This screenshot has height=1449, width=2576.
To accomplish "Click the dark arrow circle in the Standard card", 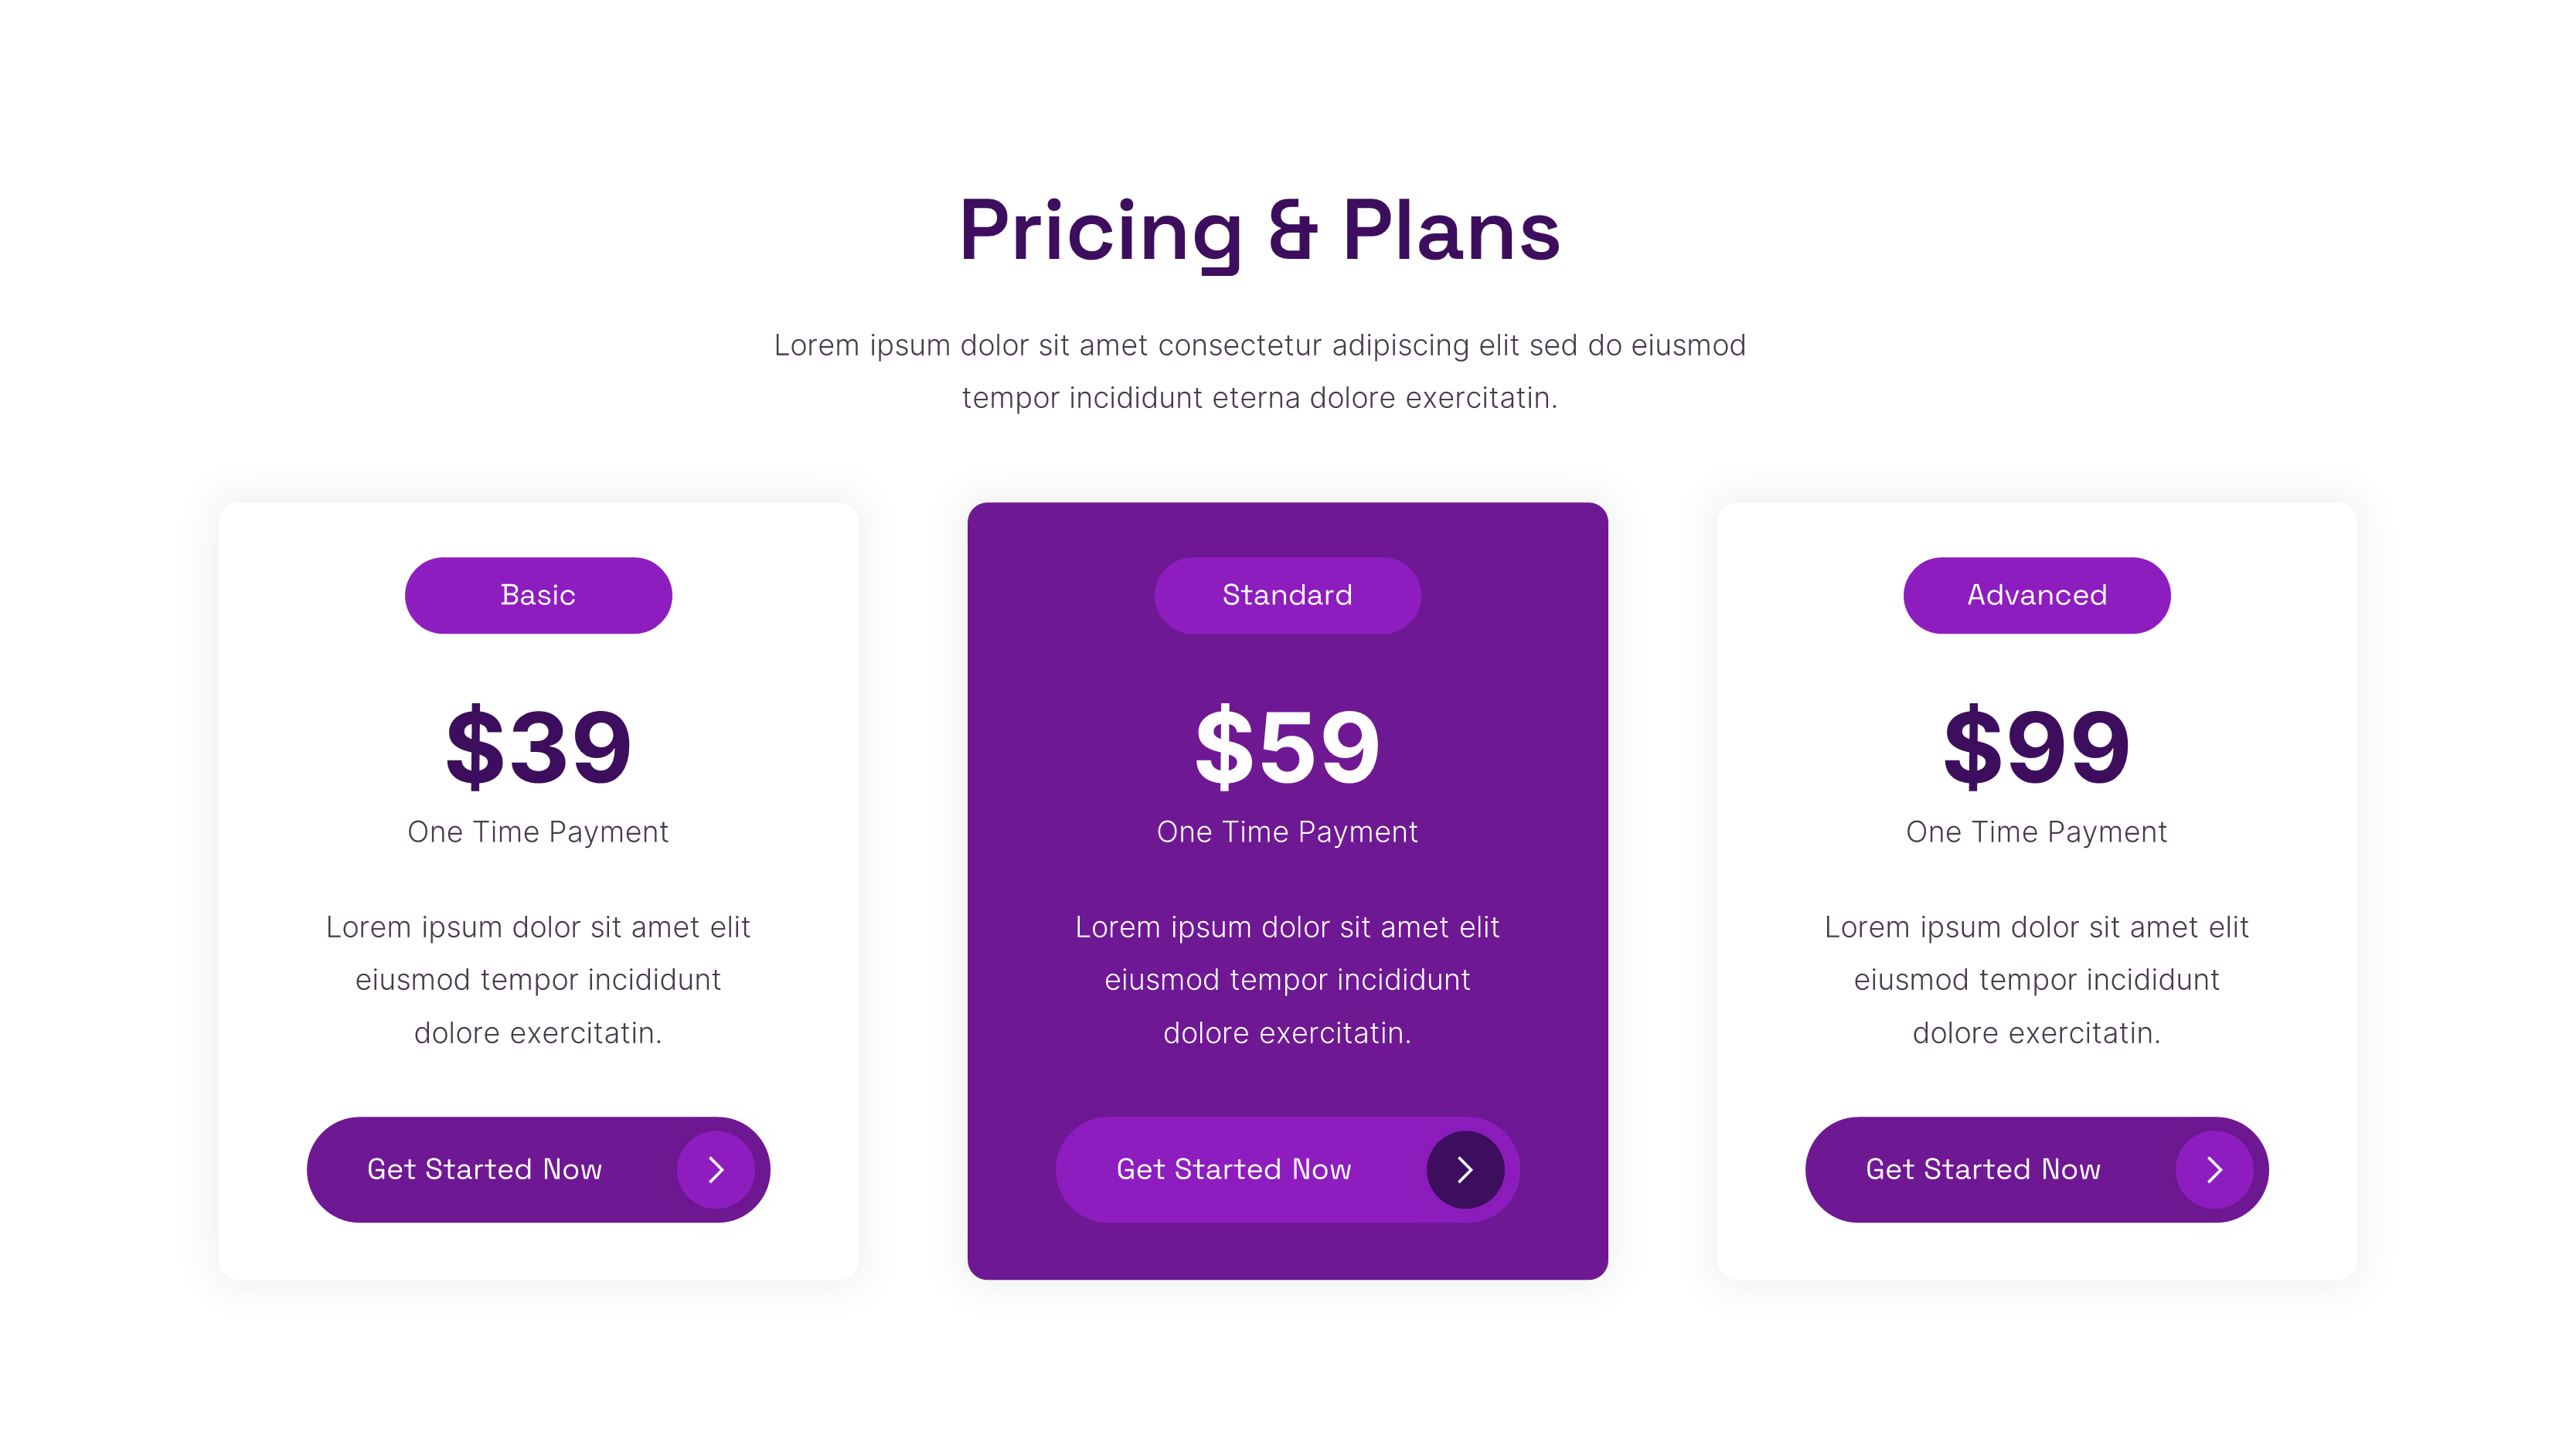I will pyautogui.click(x=1465, y=1169).
